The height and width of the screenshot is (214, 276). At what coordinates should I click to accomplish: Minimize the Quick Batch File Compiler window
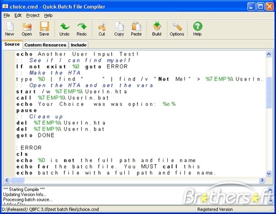coord(251,7)
